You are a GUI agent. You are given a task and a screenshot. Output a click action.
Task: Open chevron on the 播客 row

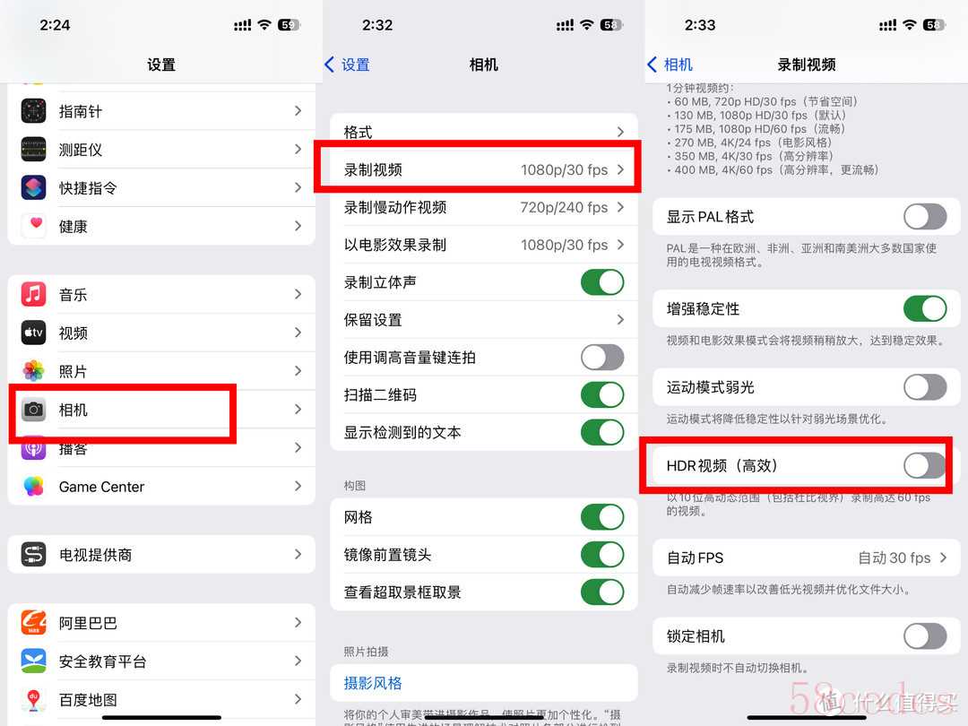(298, 448)
